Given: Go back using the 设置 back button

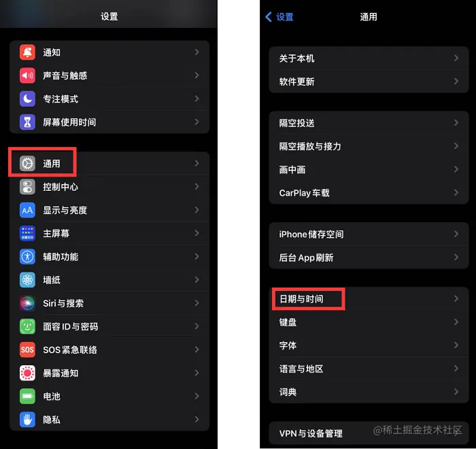Looking at the screenshot, I should 279,17.
